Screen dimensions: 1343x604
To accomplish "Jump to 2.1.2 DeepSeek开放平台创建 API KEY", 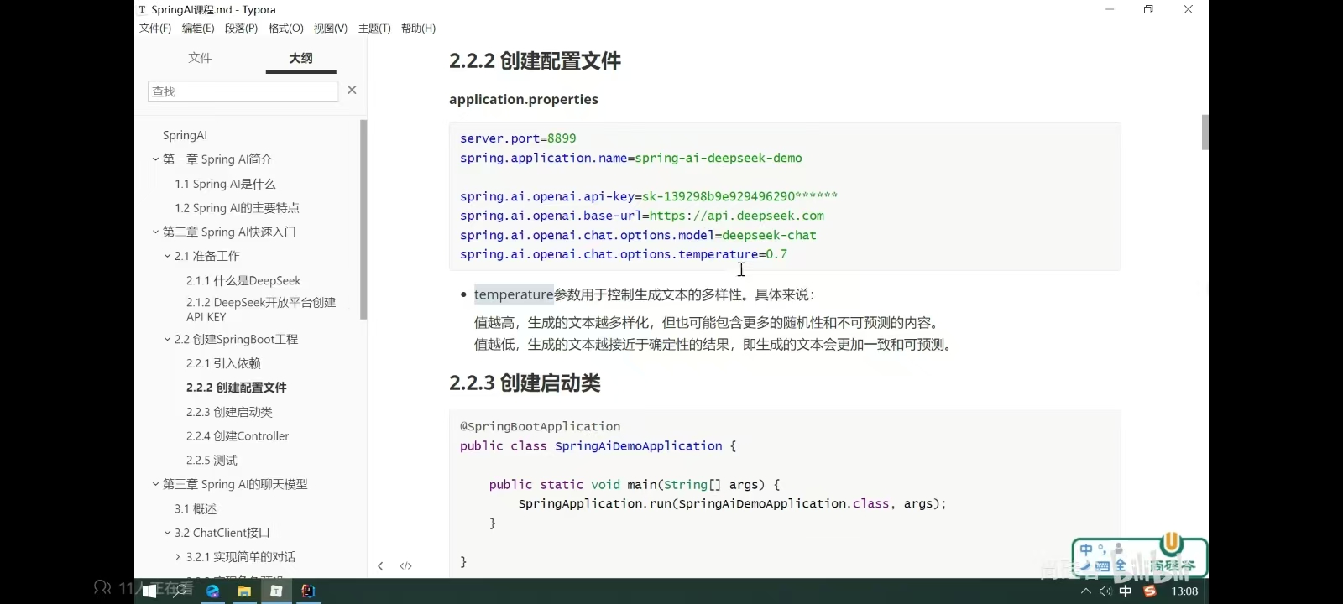I will tap(261, 310).
